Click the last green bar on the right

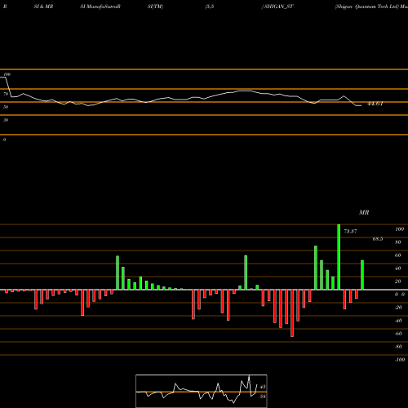point(362,275)
